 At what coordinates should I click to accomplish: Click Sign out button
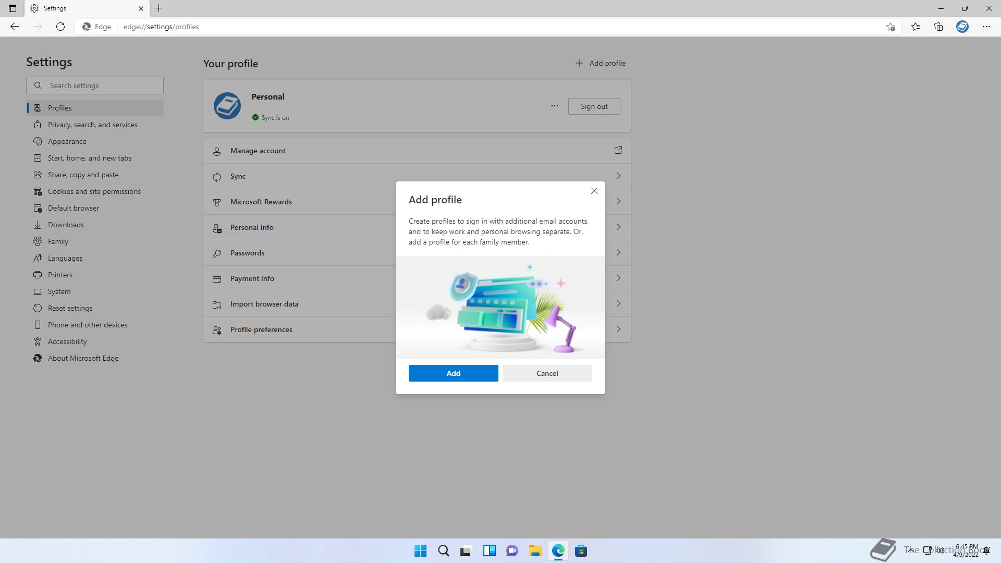coord(594,106)
